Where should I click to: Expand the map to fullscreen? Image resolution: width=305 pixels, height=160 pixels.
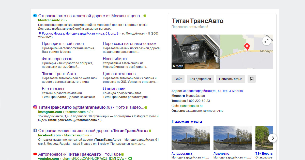pyautogui.click(x=266, y=41)
